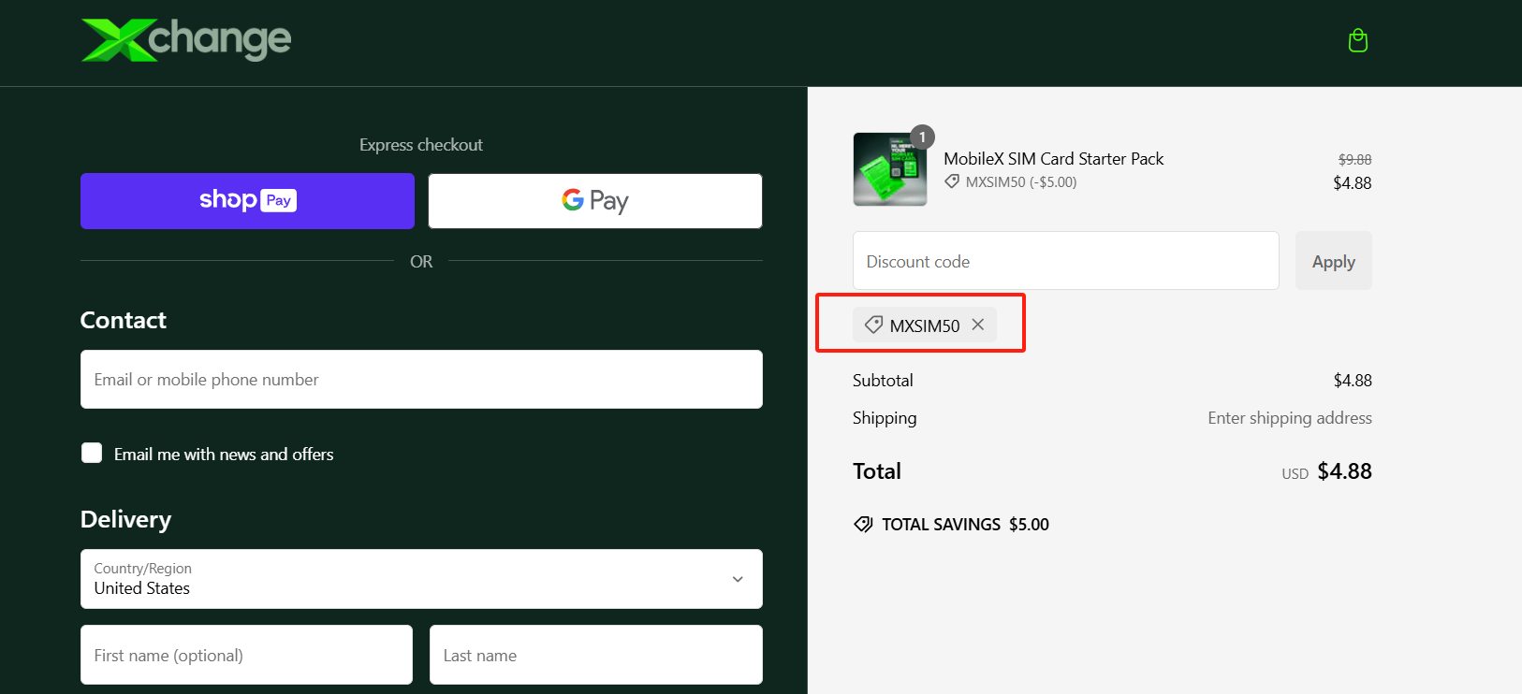Click the MobileX SIM Card Starter Pack title
Screen dimensions: 1522x694
click(1053, 159)
